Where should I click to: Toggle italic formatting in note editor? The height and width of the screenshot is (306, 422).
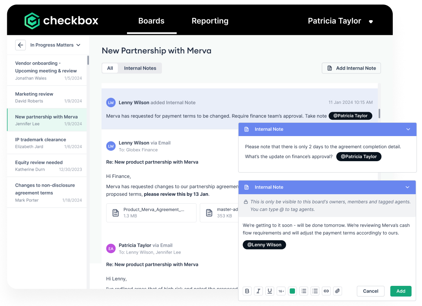tap(259, 291)
